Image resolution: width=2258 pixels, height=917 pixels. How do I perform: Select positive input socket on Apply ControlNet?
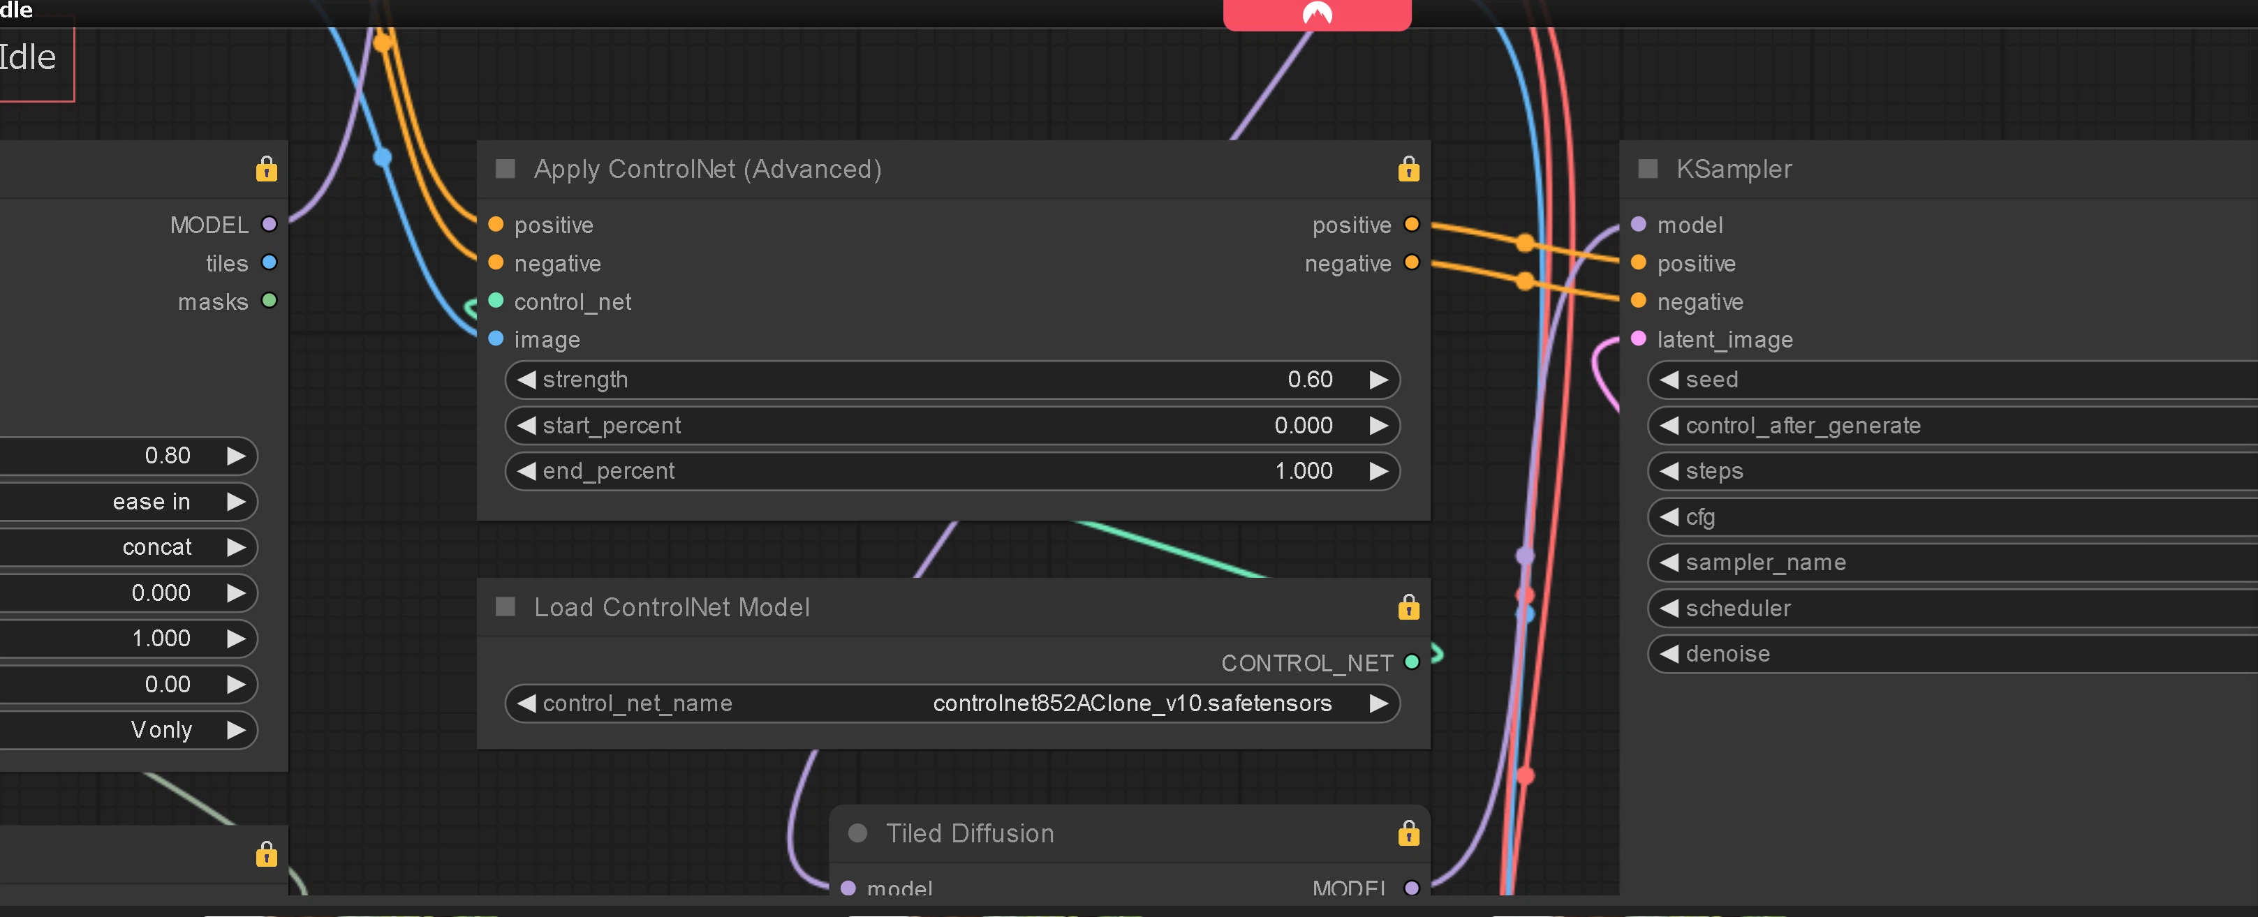[496, 224]
